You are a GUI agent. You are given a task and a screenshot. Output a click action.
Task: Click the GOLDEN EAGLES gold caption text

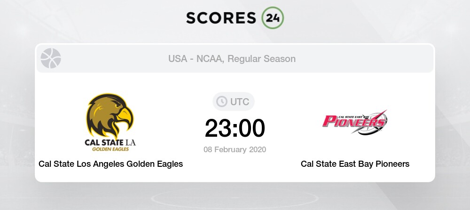coord(110,149)
